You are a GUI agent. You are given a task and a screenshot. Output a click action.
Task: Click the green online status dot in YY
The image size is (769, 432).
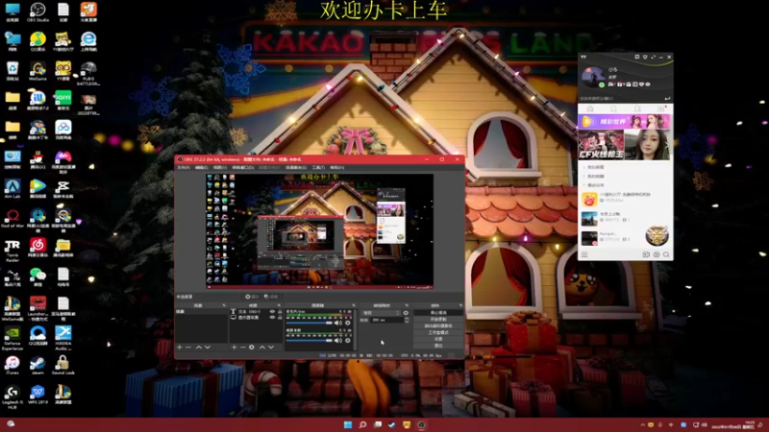tap(602, 84)
